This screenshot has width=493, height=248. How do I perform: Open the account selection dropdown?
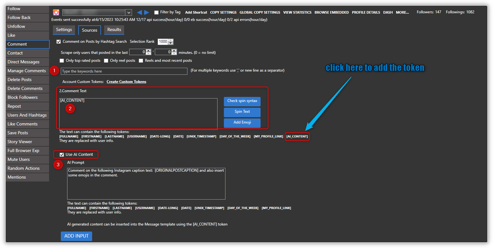pyautogui.click(x=129, y=12)
